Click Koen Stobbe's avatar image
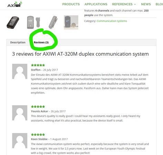The height and width of the screenshot is (155, 163). tap(20, 141)
